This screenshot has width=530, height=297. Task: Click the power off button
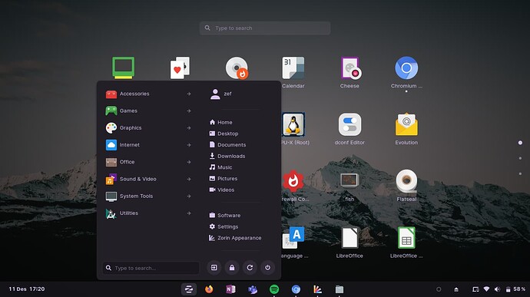[x=268, y=268]
